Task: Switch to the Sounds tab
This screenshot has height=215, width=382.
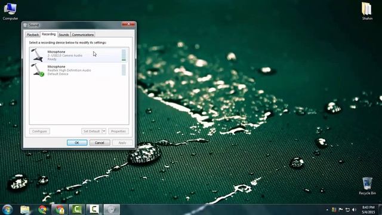Action: pos(64,35)
